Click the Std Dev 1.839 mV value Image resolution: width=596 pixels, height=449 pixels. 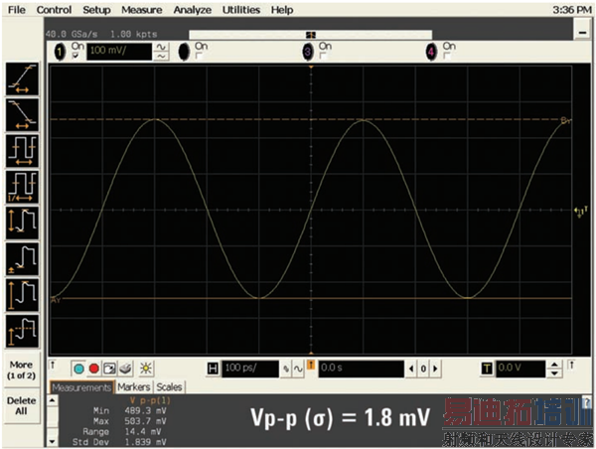145,442
